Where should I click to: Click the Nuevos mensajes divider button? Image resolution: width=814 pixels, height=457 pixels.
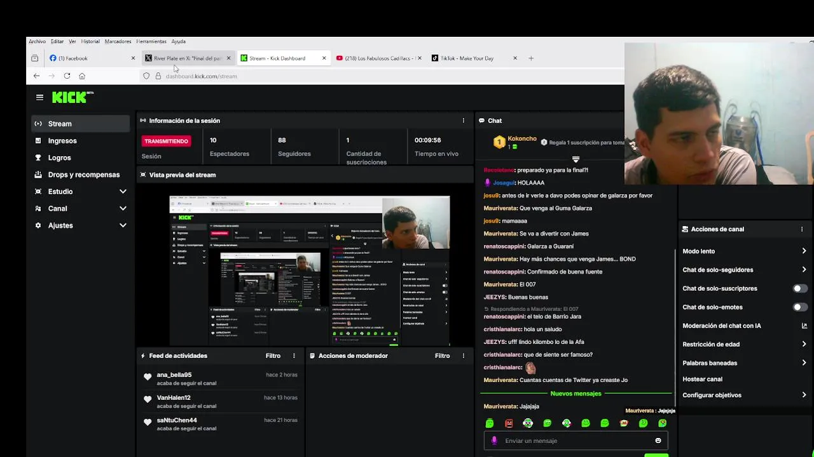pos(576,394)
